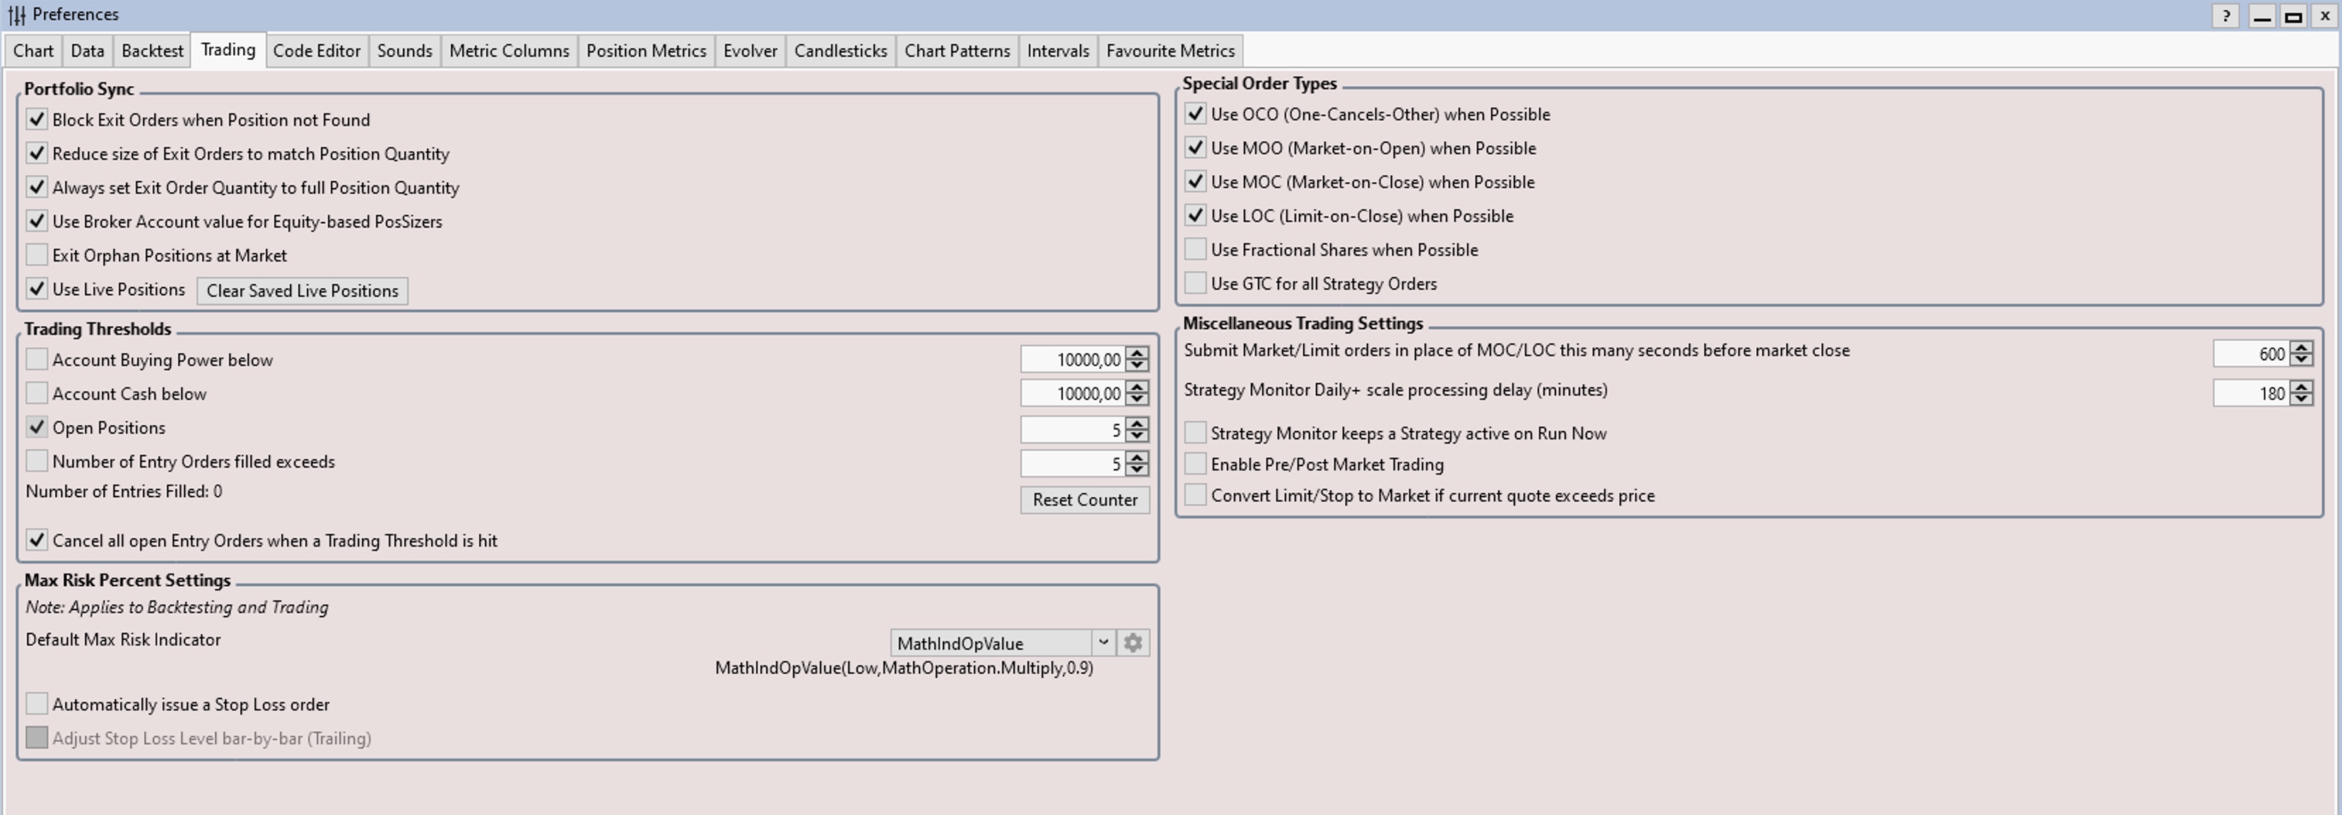Image resolution: width=2342 pixels, height=815 pixels.
Task: Open the Max Risk Indicator gear settings
Action: (1132, 643)
